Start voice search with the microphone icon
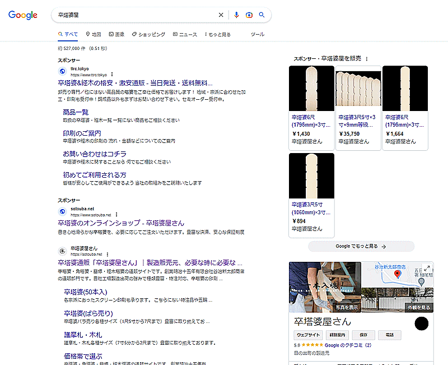Viewport: 448px width, 365px height. pos(236,15)
